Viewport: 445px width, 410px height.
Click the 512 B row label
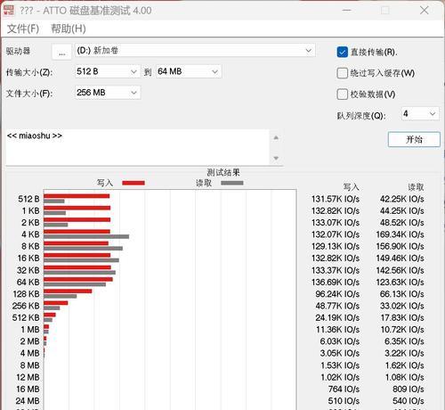click(x=28, y=199)
